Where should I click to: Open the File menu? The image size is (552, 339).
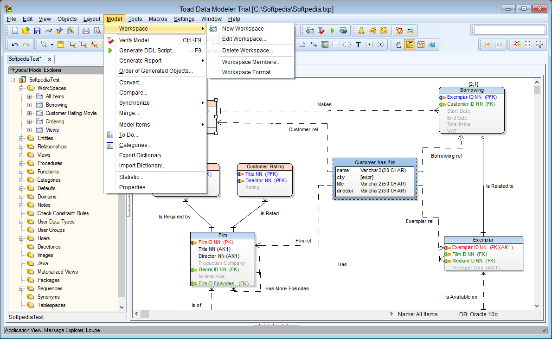click(x=11, y=19)
